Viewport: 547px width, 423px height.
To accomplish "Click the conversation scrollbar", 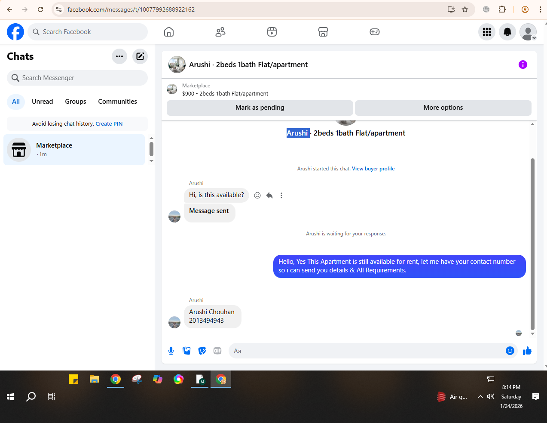I will pos(532,244).
